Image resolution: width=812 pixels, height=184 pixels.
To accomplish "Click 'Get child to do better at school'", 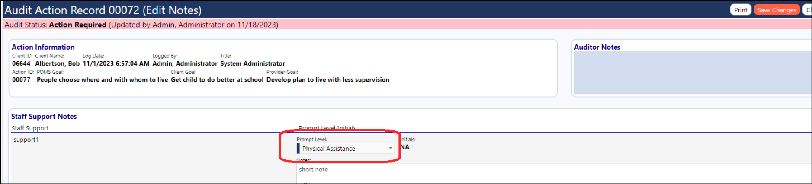I will (217, 79).
